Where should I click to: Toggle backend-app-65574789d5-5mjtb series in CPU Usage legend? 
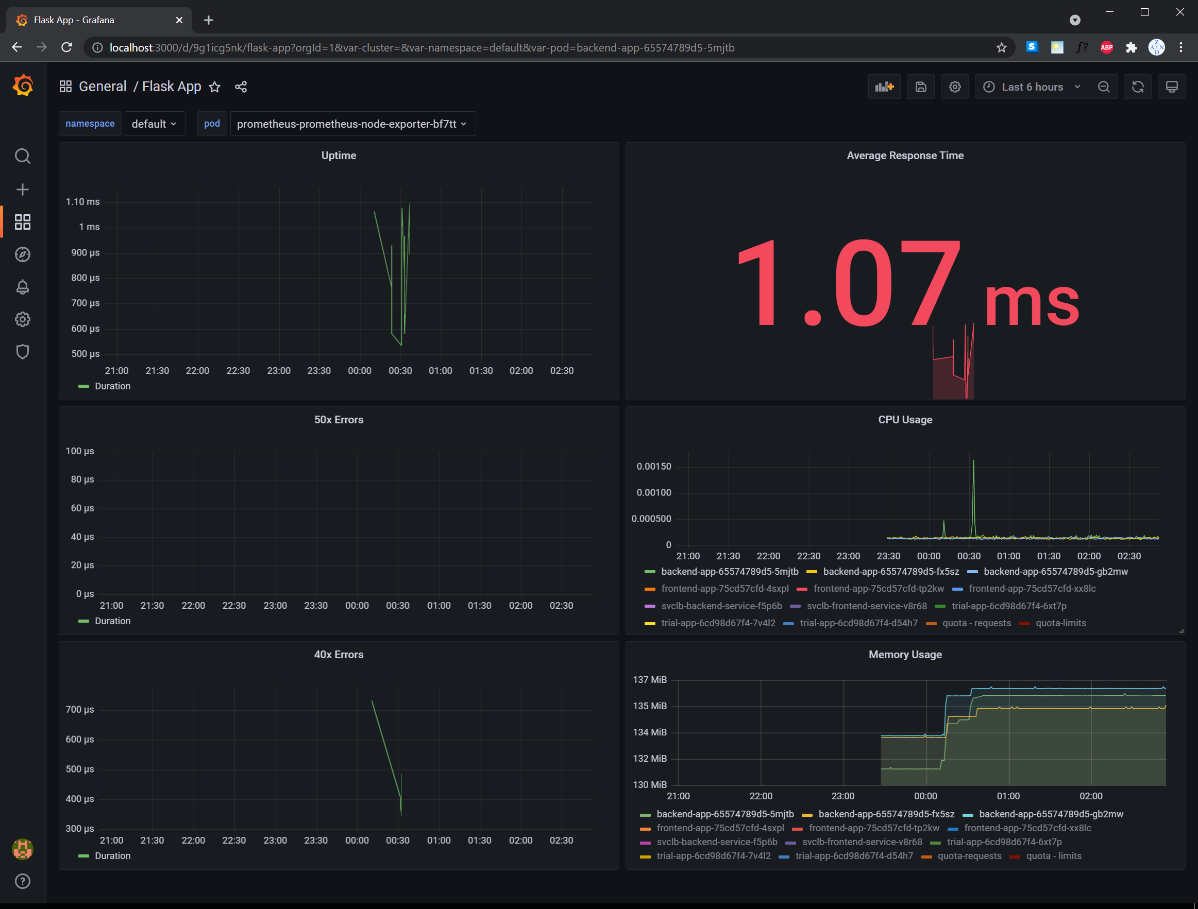tap(729, 572)
